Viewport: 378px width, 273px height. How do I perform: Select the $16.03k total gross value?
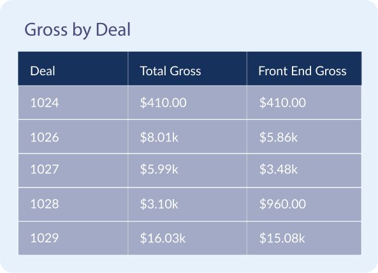pos(163,238)
